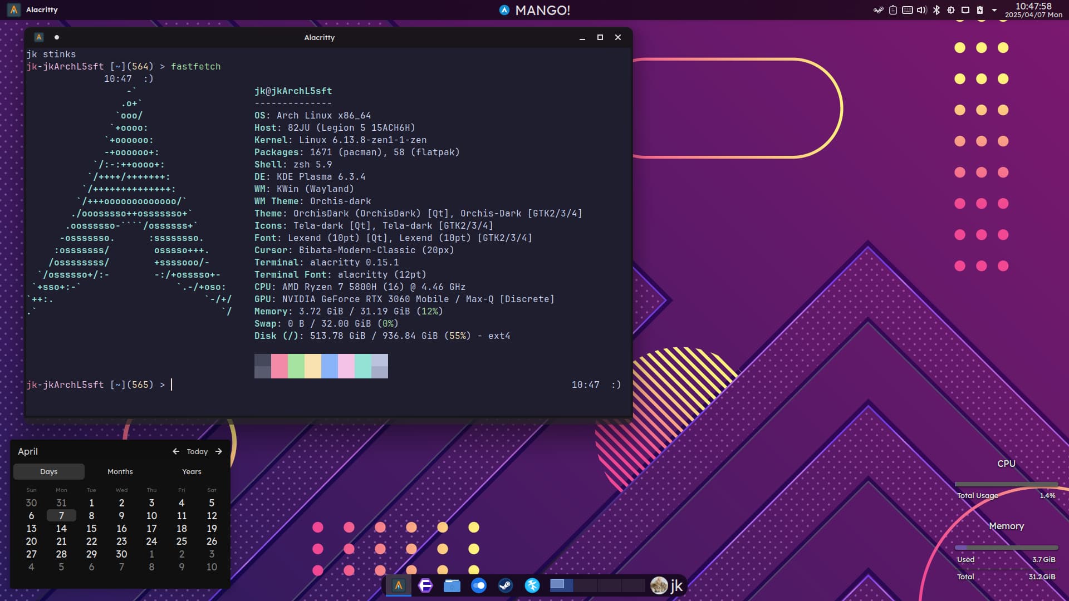
Task: Switch to third virtual desktop in pager
Action: tap(610, 585)
